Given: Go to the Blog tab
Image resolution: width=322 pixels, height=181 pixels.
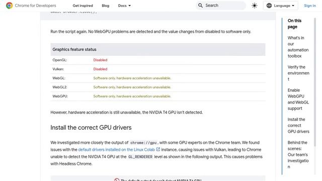Looking at the screenshot, I should [105, 6].
